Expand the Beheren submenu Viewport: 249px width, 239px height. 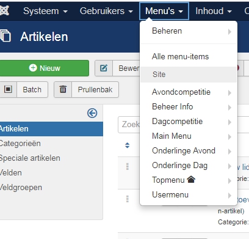coord(189,31)
